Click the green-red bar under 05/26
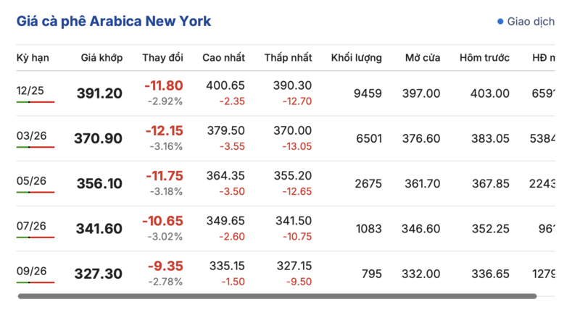580x315 pixels. 36,192
